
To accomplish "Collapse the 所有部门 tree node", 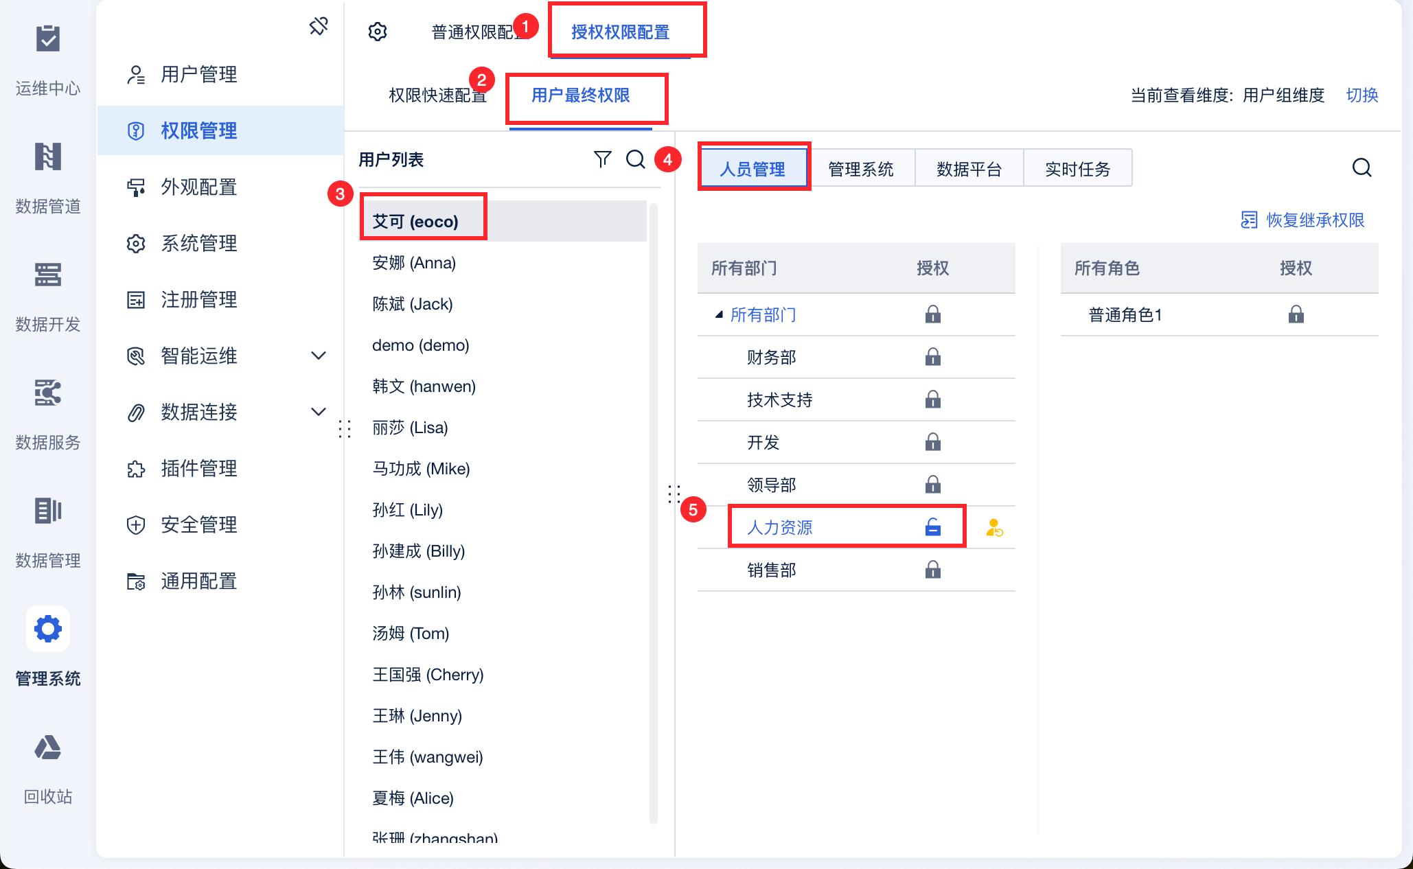I will 719,314.
